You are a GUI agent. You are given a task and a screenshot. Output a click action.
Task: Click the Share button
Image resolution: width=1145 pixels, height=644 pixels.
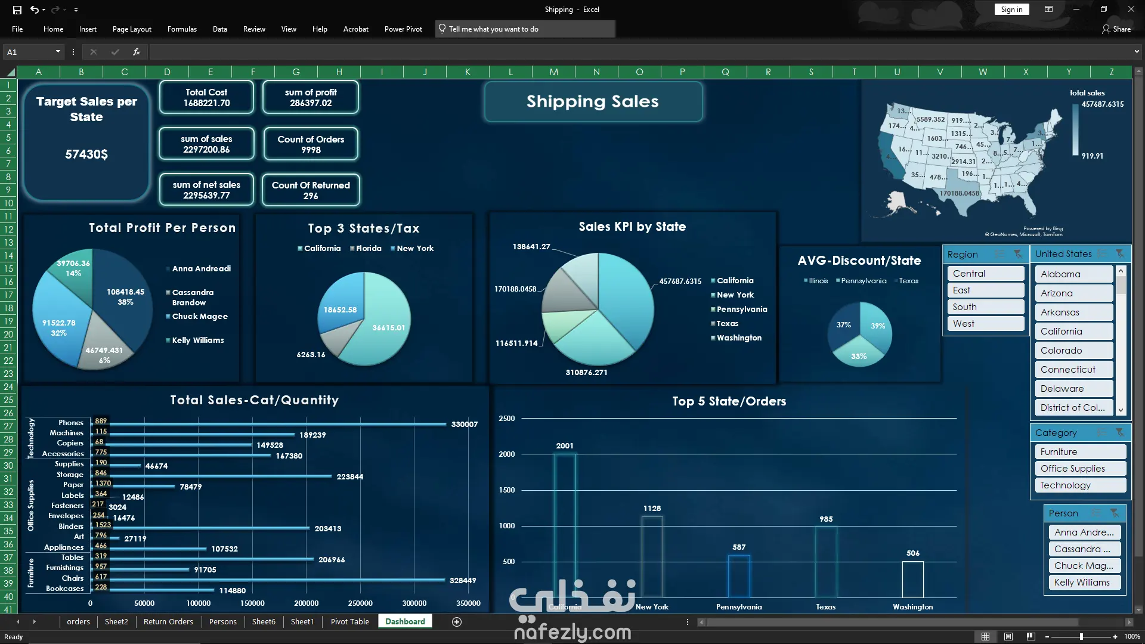pyautogui.click(x=1116, y=29)
